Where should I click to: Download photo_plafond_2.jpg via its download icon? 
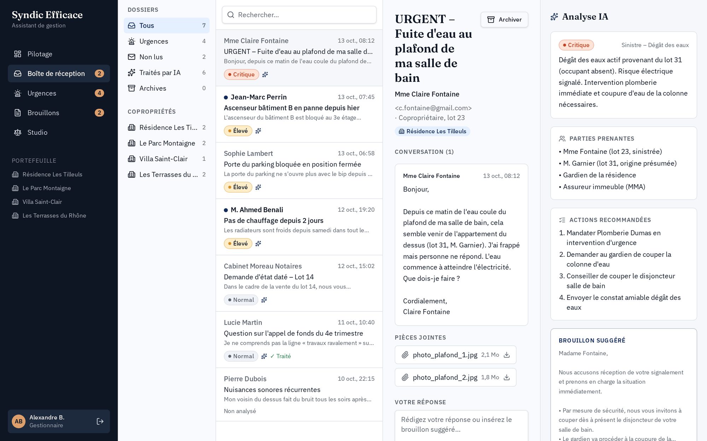pyautogui.click(x=507, y=377)
